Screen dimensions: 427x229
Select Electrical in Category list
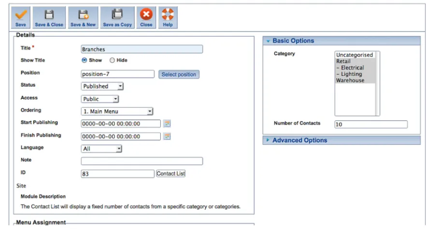point(355,68)
